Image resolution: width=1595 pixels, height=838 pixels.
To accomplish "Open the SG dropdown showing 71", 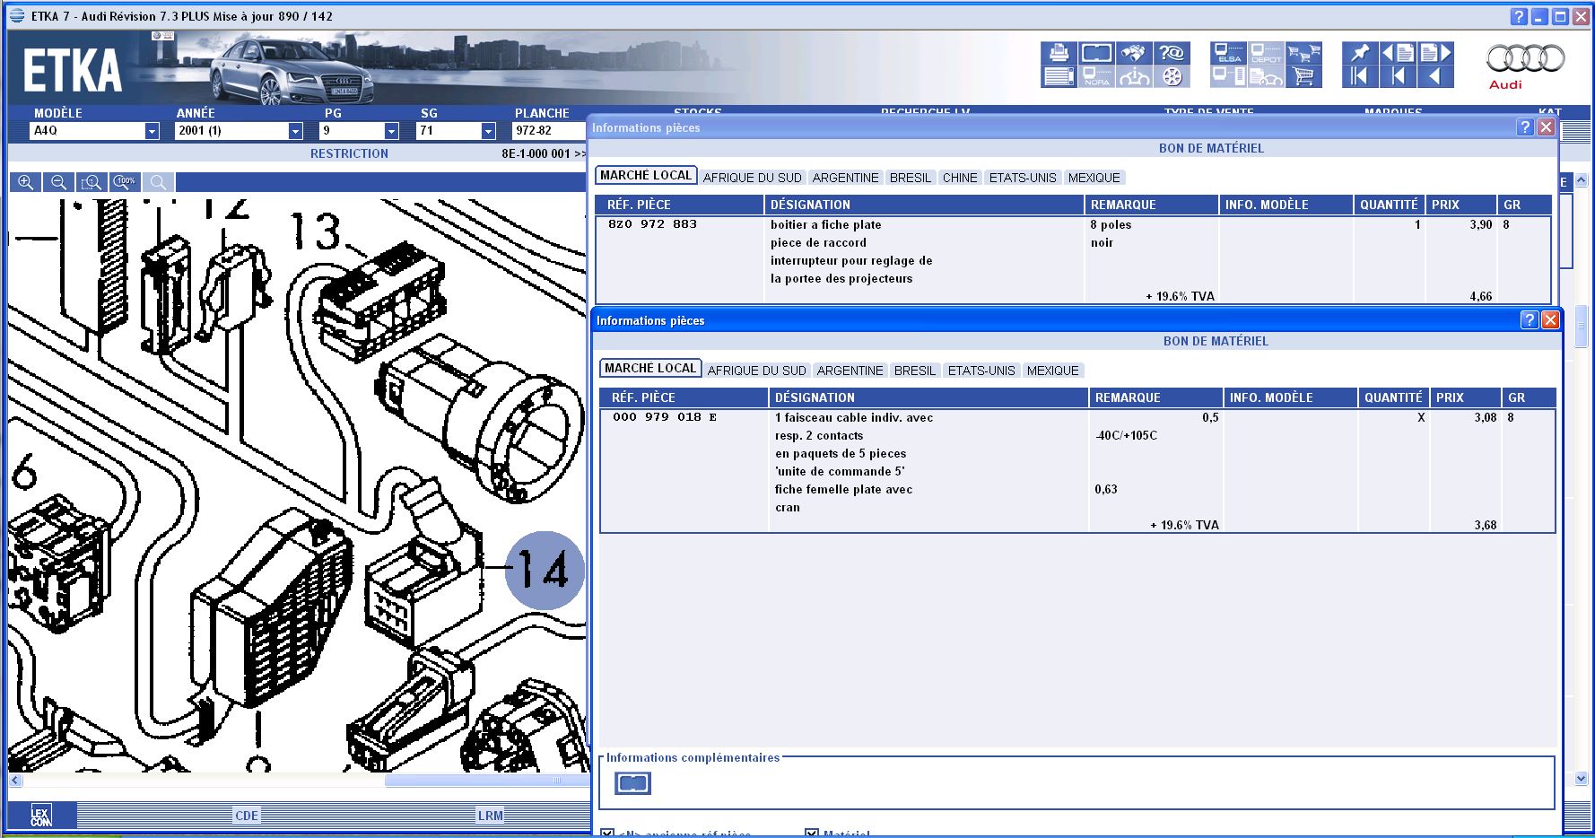I will coord(488,130).
